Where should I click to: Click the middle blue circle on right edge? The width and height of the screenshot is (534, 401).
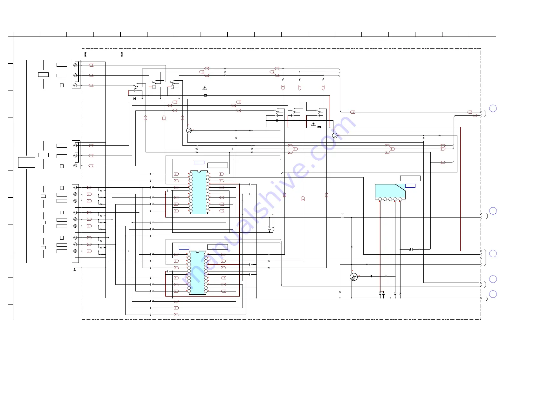coord(493,253)
